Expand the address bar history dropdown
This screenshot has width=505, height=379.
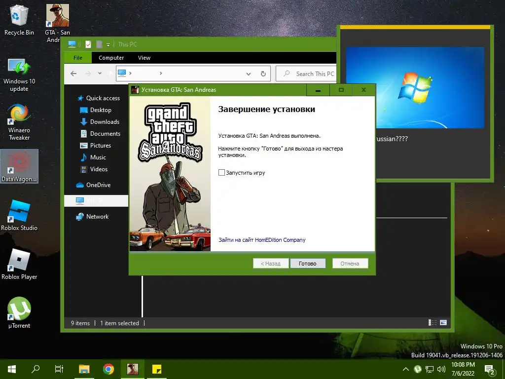(249, 74)
